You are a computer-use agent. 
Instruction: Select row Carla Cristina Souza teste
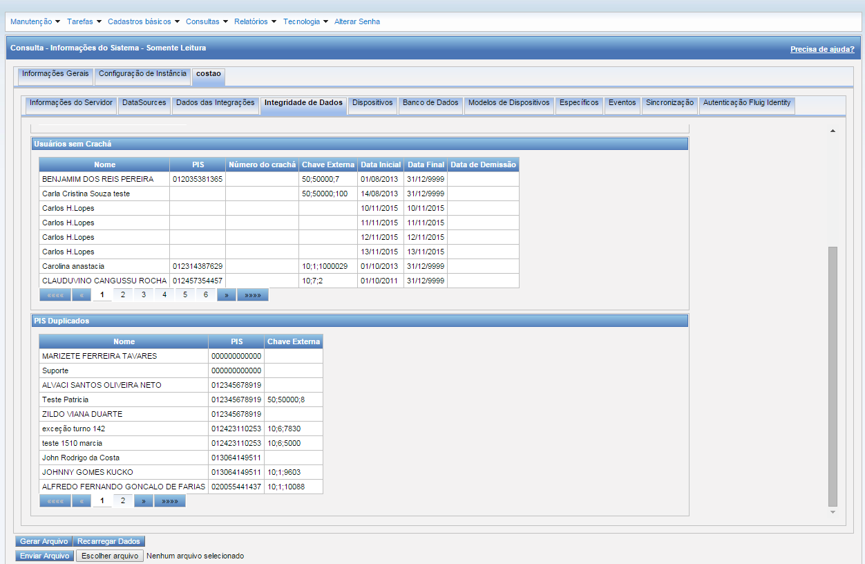pyautogui.click(x=279, y=194)
